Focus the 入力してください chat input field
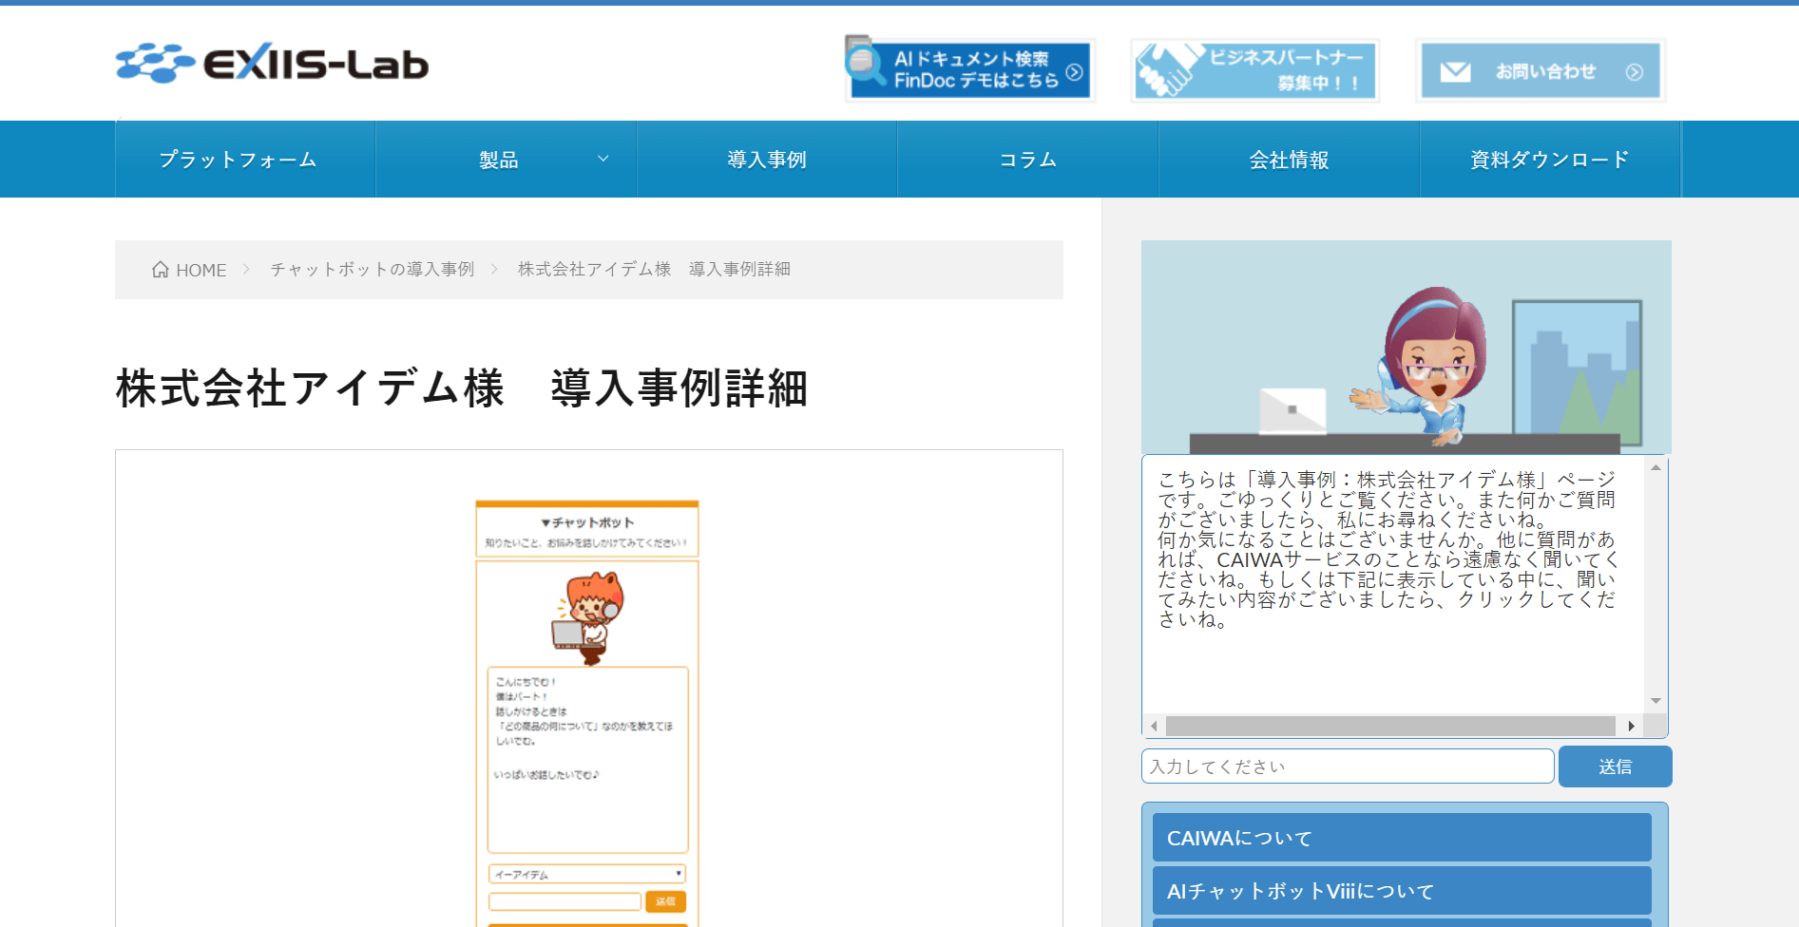 point(1348,766)
